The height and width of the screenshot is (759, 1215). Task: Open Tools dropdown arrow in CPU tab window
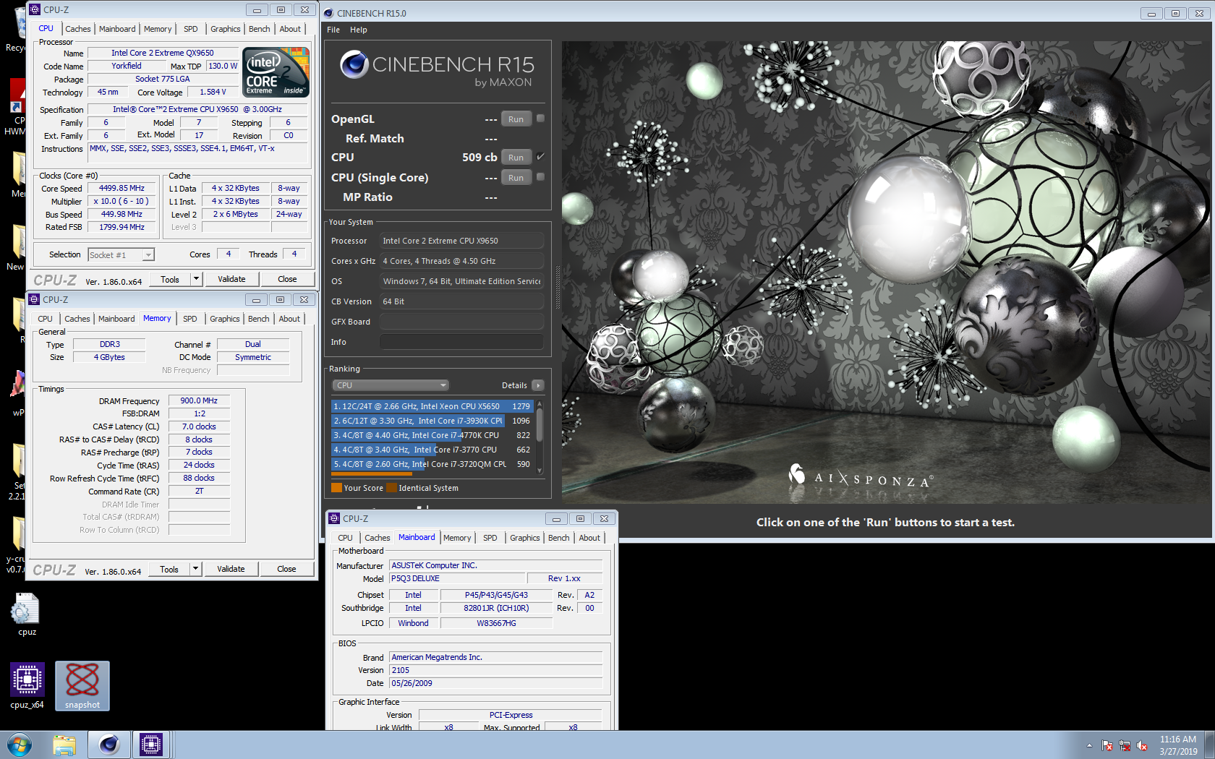196,279
